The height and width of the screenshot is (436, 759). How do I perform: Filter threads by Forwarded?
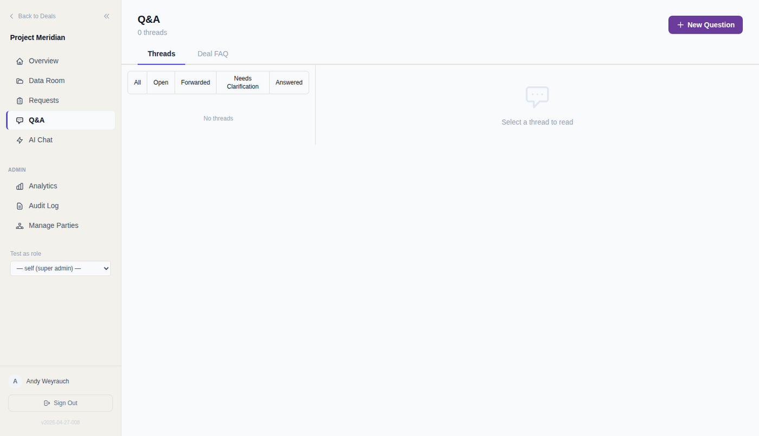[196, 82]
